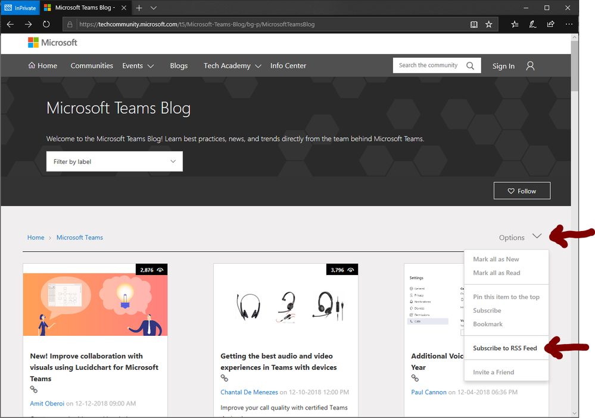This screenshot has height=418, width=595.
Task: Open the Settings screenshot article thumbnail
Action: click(434, 305)
